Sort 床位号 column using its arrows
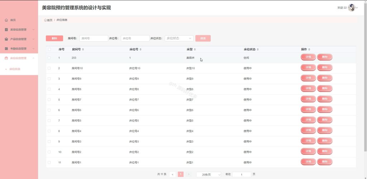 140,49
